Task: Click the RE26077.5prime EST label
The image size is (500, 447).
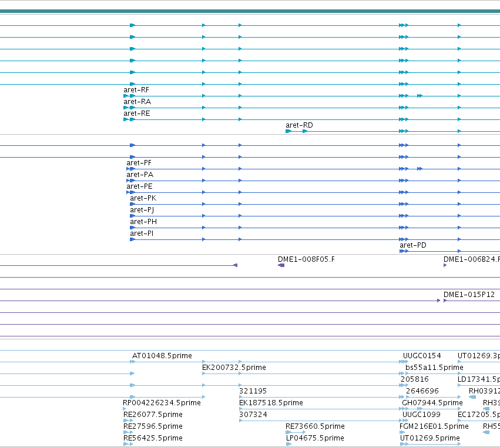Action: pyautogui.click(x=153, y=415)
